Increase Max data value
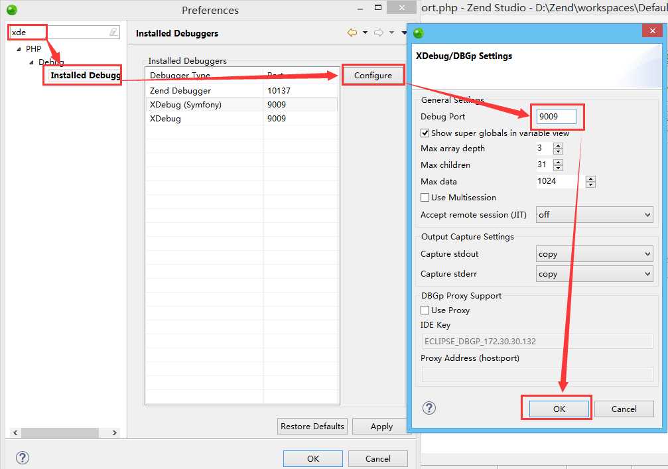668x469 pixels. (x=590, y=179)
